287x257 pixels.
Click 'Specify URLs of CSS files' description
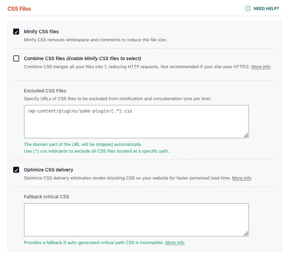click(x=118, y=99)
